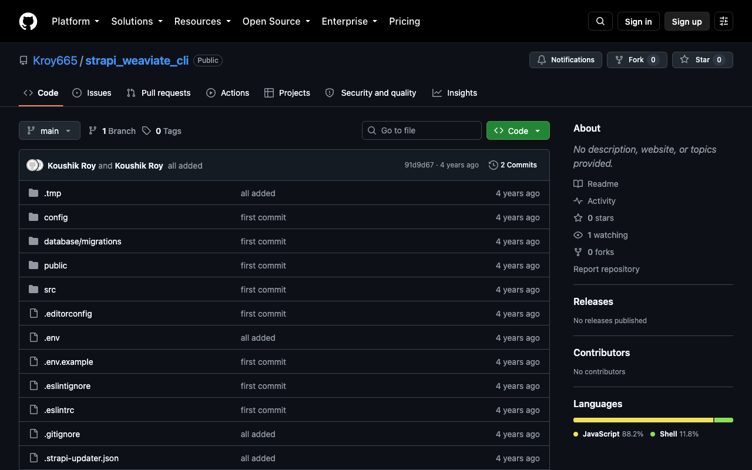Click the Koushik Roy avatar icons
The image size is (752, 470).
click(x=35, y=166)
